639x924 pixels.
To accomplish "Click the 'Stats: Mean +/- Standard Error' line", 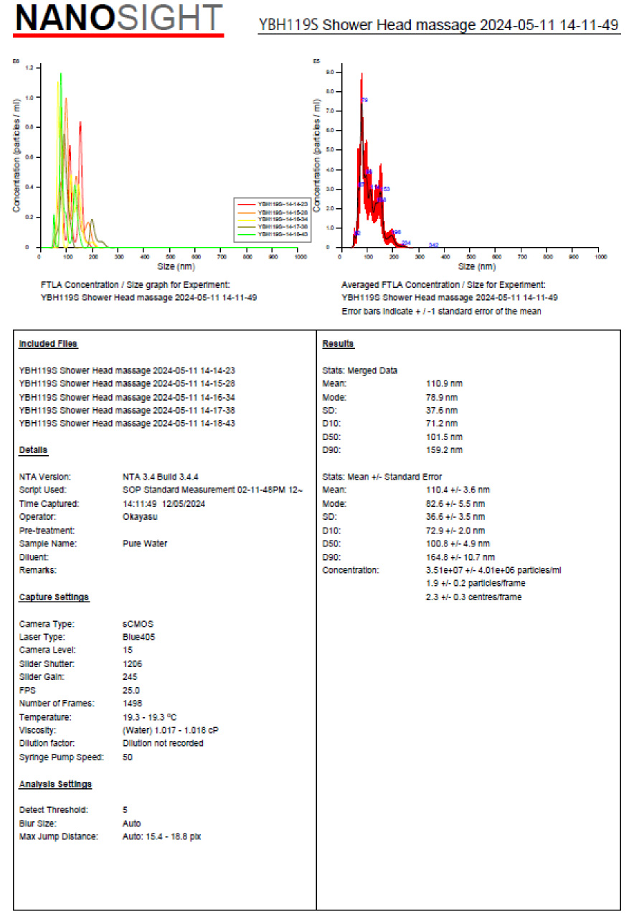I will point(382,477).
